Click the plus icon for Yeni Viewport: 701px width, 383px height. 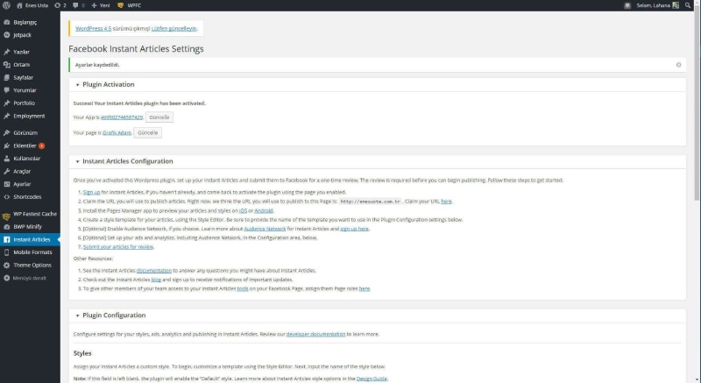[94, 5]
